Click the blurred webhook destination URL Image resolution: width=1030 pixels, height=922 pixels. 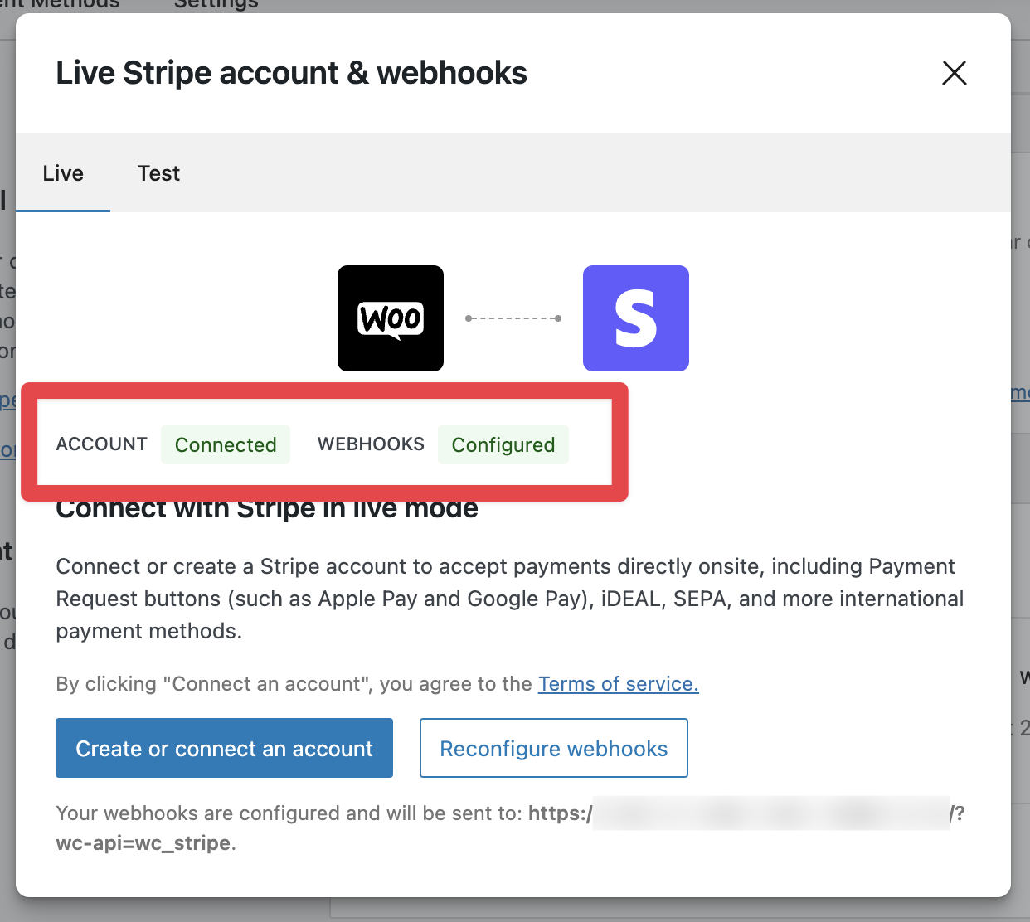point(771,813)
